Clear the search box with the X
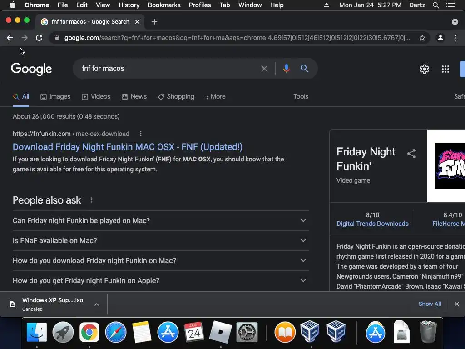The image size is (465, 349). [x=264, y=69]
